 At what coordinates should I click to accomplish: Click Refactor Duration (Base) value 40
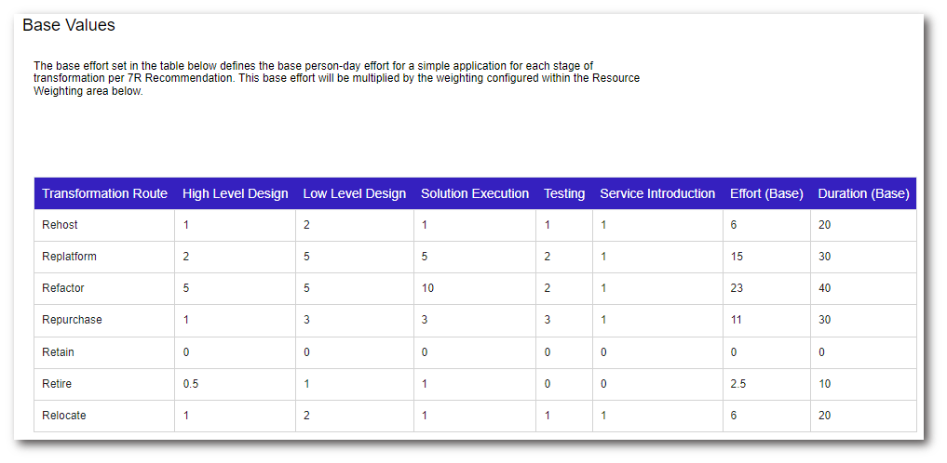pos(824,288)
